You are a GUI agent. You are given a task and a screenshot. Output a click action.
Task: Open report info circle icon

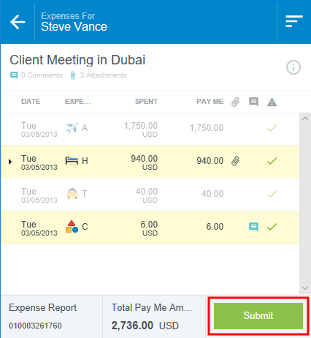tap(293, 67)
